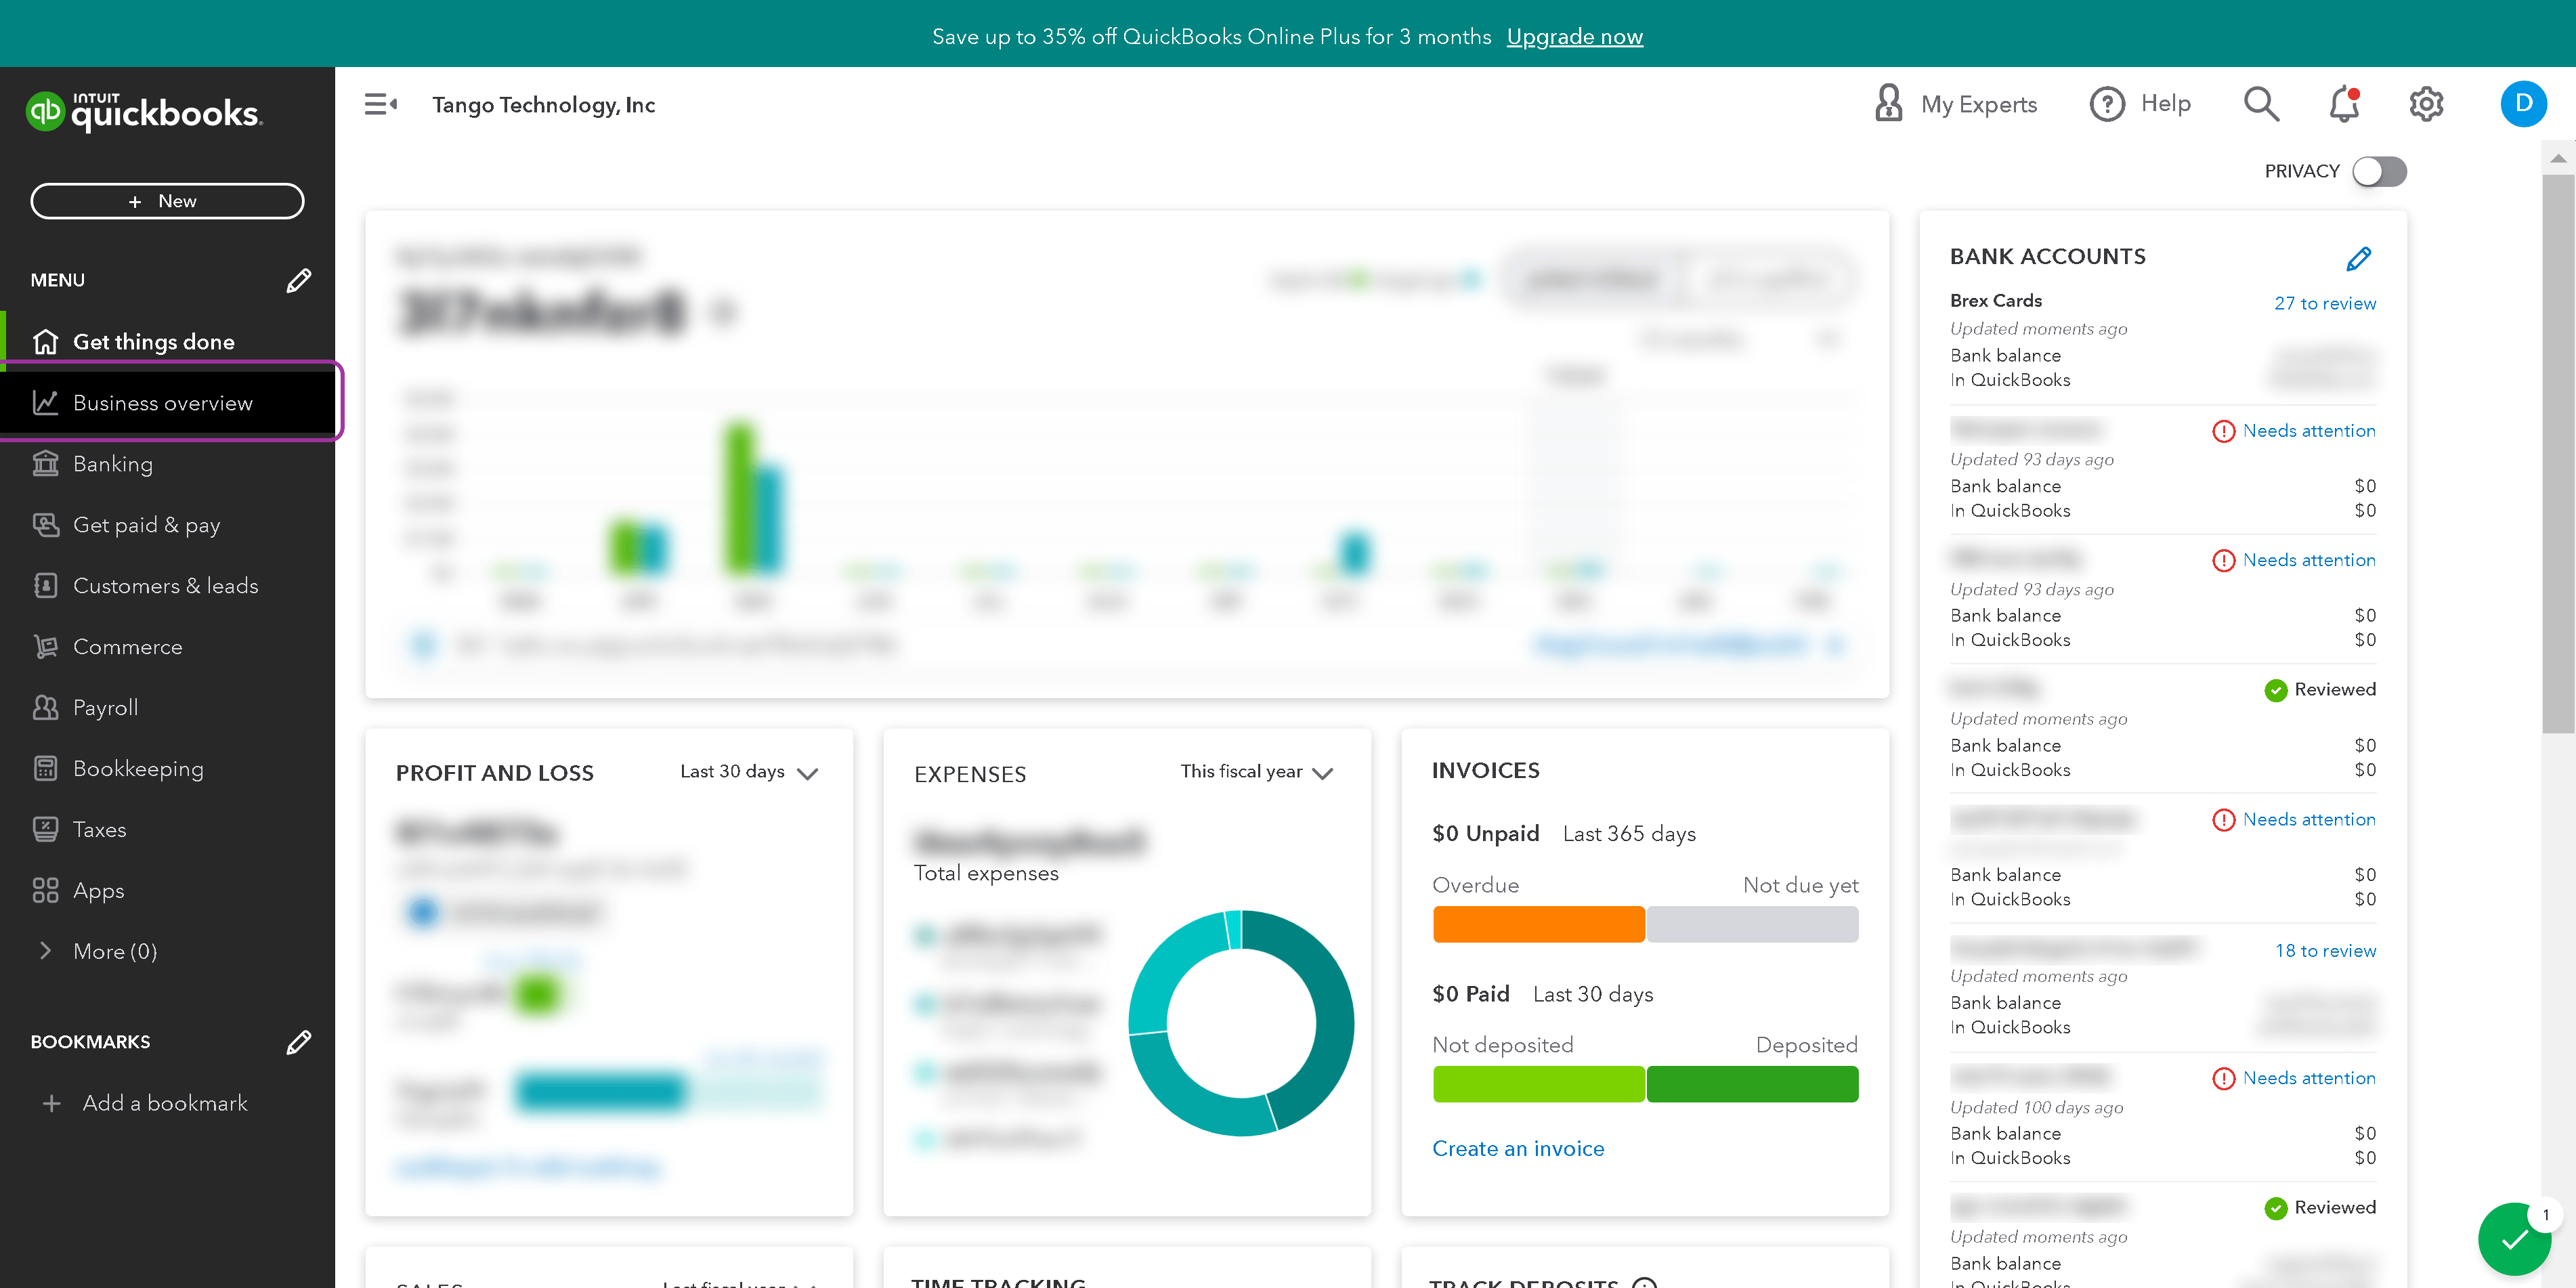Click the QuickBooks logo
2576x1288 pixels.
(144, 112)
